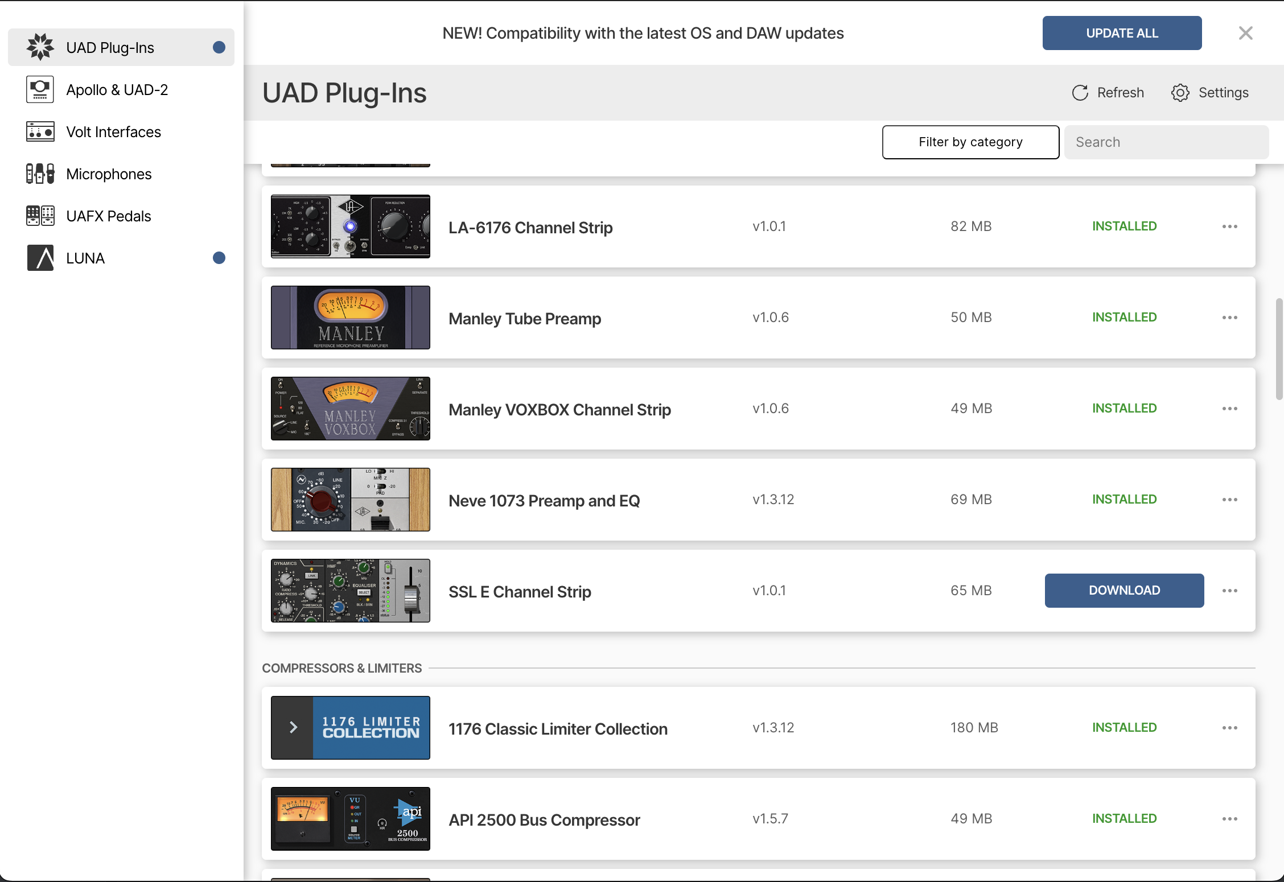The image size is (1284, 882).
Task: Open more options for Manley Tube Preamp
Action: (1229, 318)
